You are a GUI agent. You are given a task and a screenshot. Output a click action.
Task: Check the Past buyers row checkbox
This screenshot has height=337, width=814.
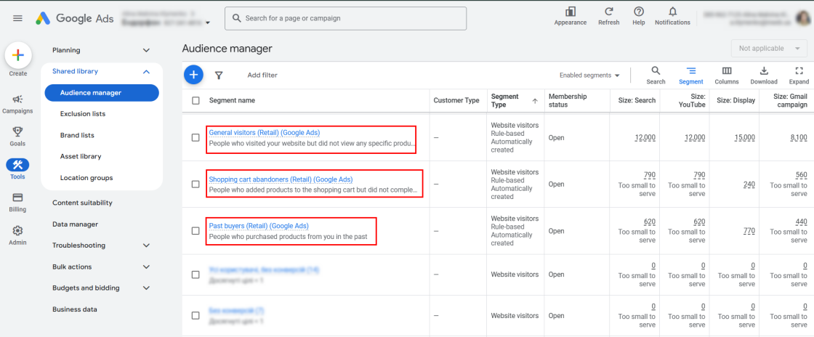pyautogui.click(x=196, y=231)
